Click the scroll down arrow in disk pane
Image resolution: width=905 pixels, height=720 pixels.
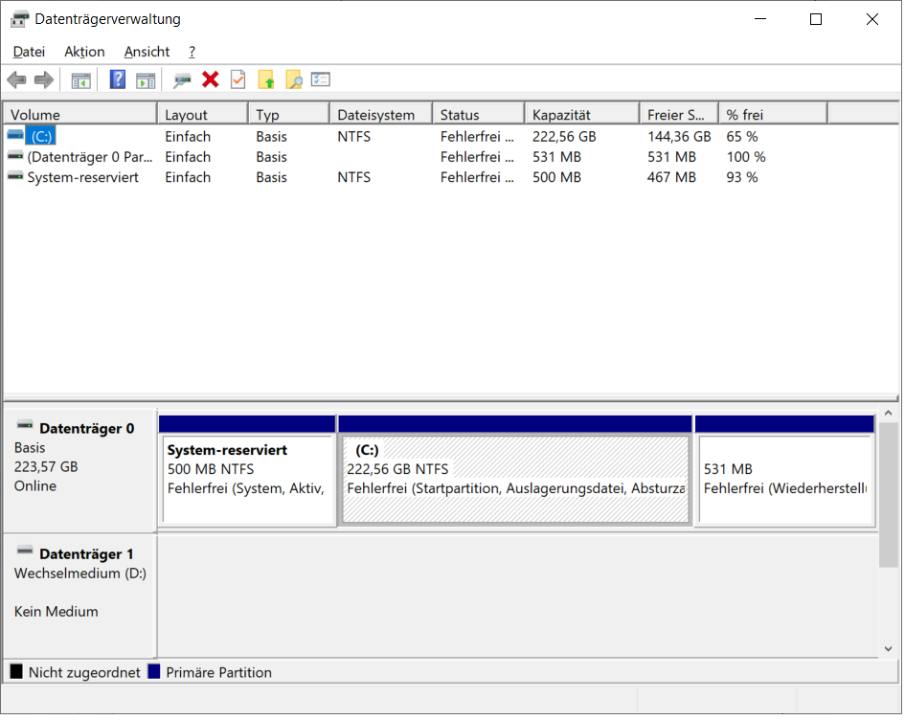[x=889, y=649]
